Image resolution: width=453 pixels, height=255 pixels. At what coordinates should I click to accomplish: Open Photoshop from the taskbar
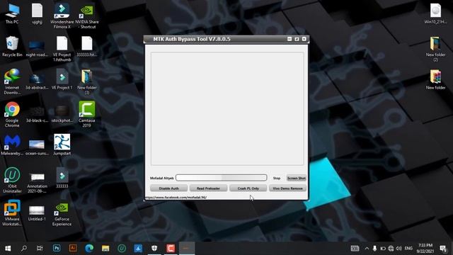point(57,248)
